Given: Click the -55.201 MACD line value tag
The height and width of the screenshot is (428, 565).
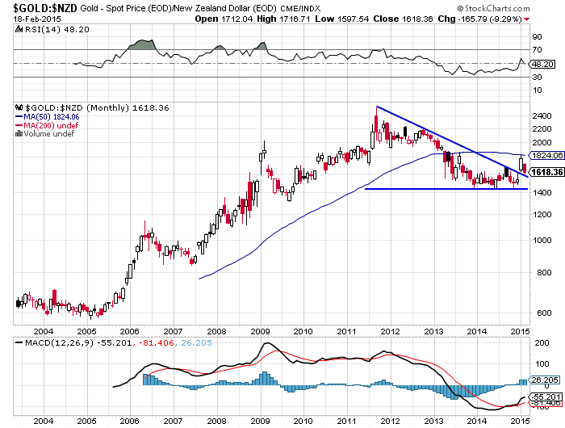Looking at the screenshot, I should point(542,397).
